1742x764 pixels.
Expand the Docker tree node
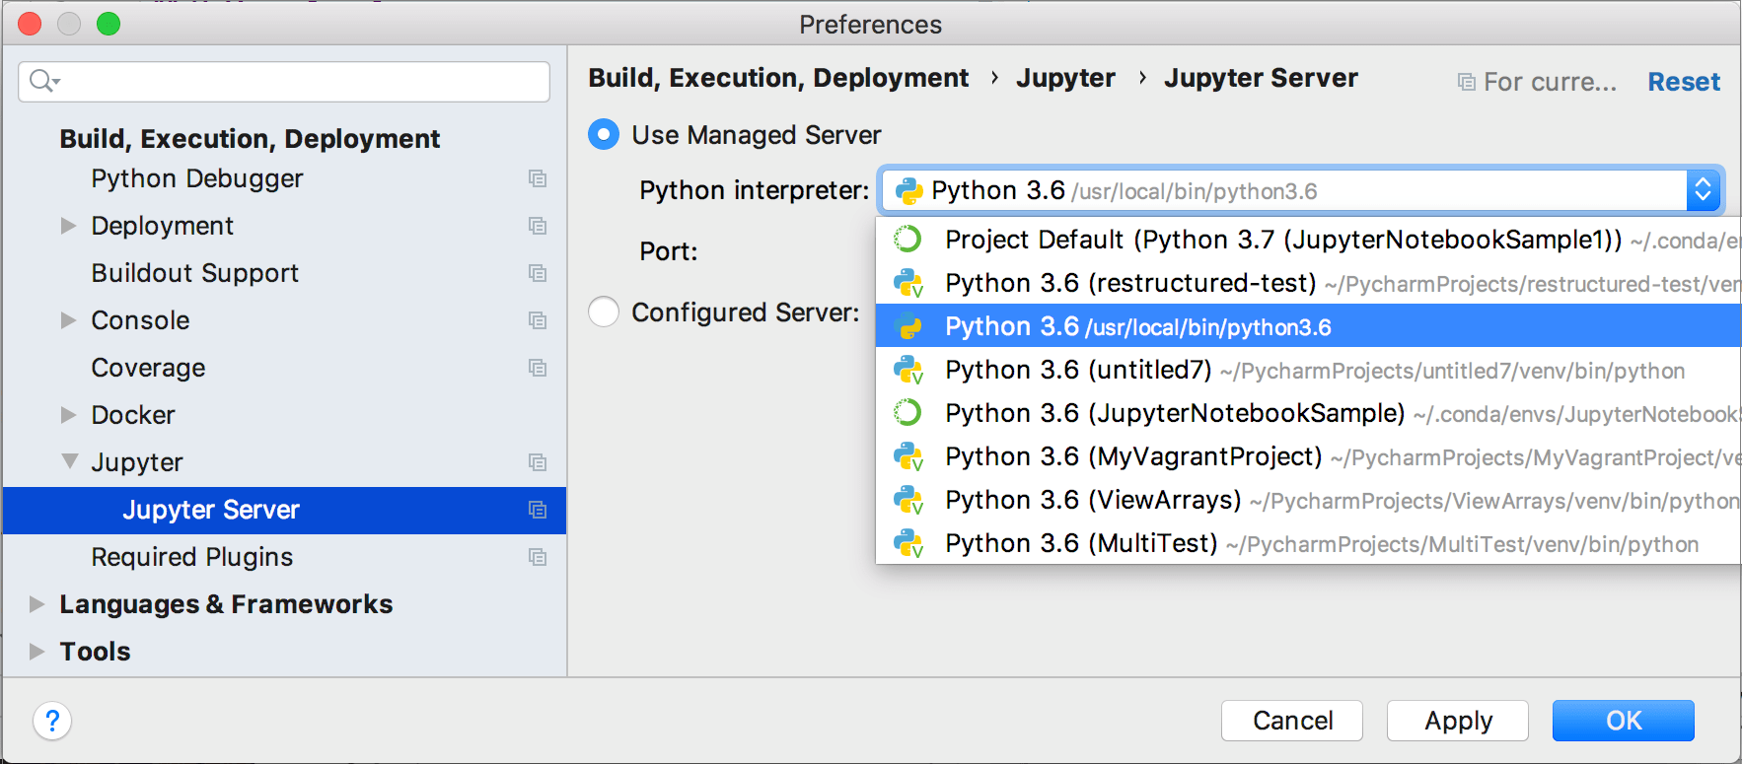pos(68,415)
